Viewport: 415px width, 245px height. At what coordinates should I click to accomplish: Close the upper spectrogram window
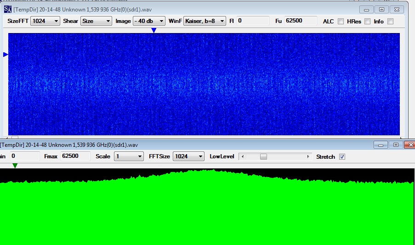(x=397, y=10)
